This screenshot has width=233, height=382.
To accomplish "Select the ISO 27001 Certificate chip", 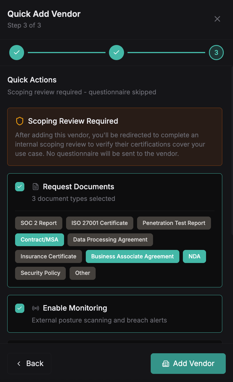I will pyautogui.click(x=99, y=223).
